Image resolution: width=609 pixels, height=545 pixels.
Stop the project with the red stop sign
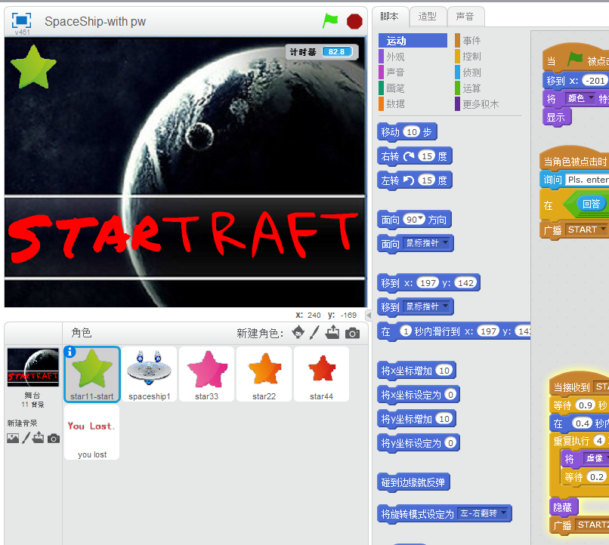coord(354,21)
